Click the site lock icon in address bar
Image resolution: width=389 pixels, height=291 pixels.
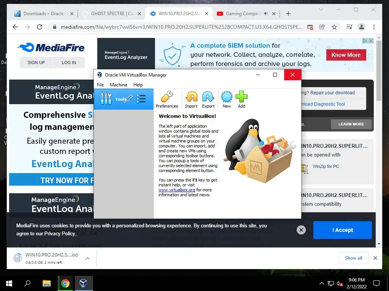(55, 27)
